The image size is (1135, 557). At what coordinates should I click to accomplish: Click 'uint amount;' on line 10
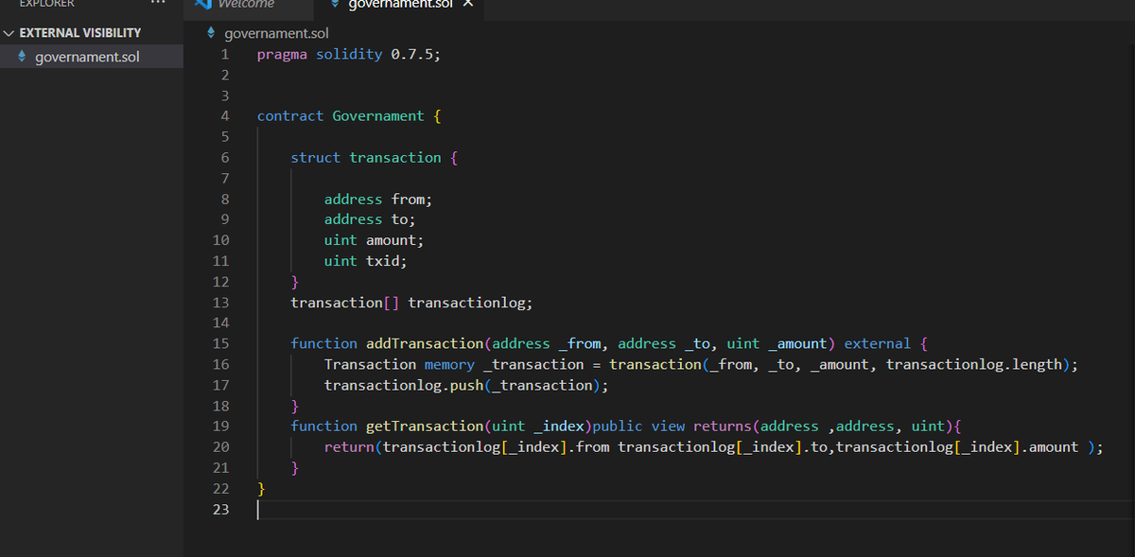click(x=375, y=240)
